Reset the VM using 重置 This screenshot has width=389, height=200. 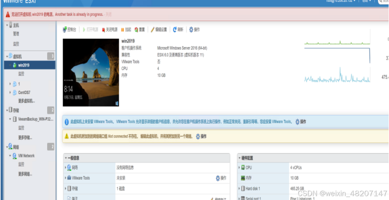[140, 29]
